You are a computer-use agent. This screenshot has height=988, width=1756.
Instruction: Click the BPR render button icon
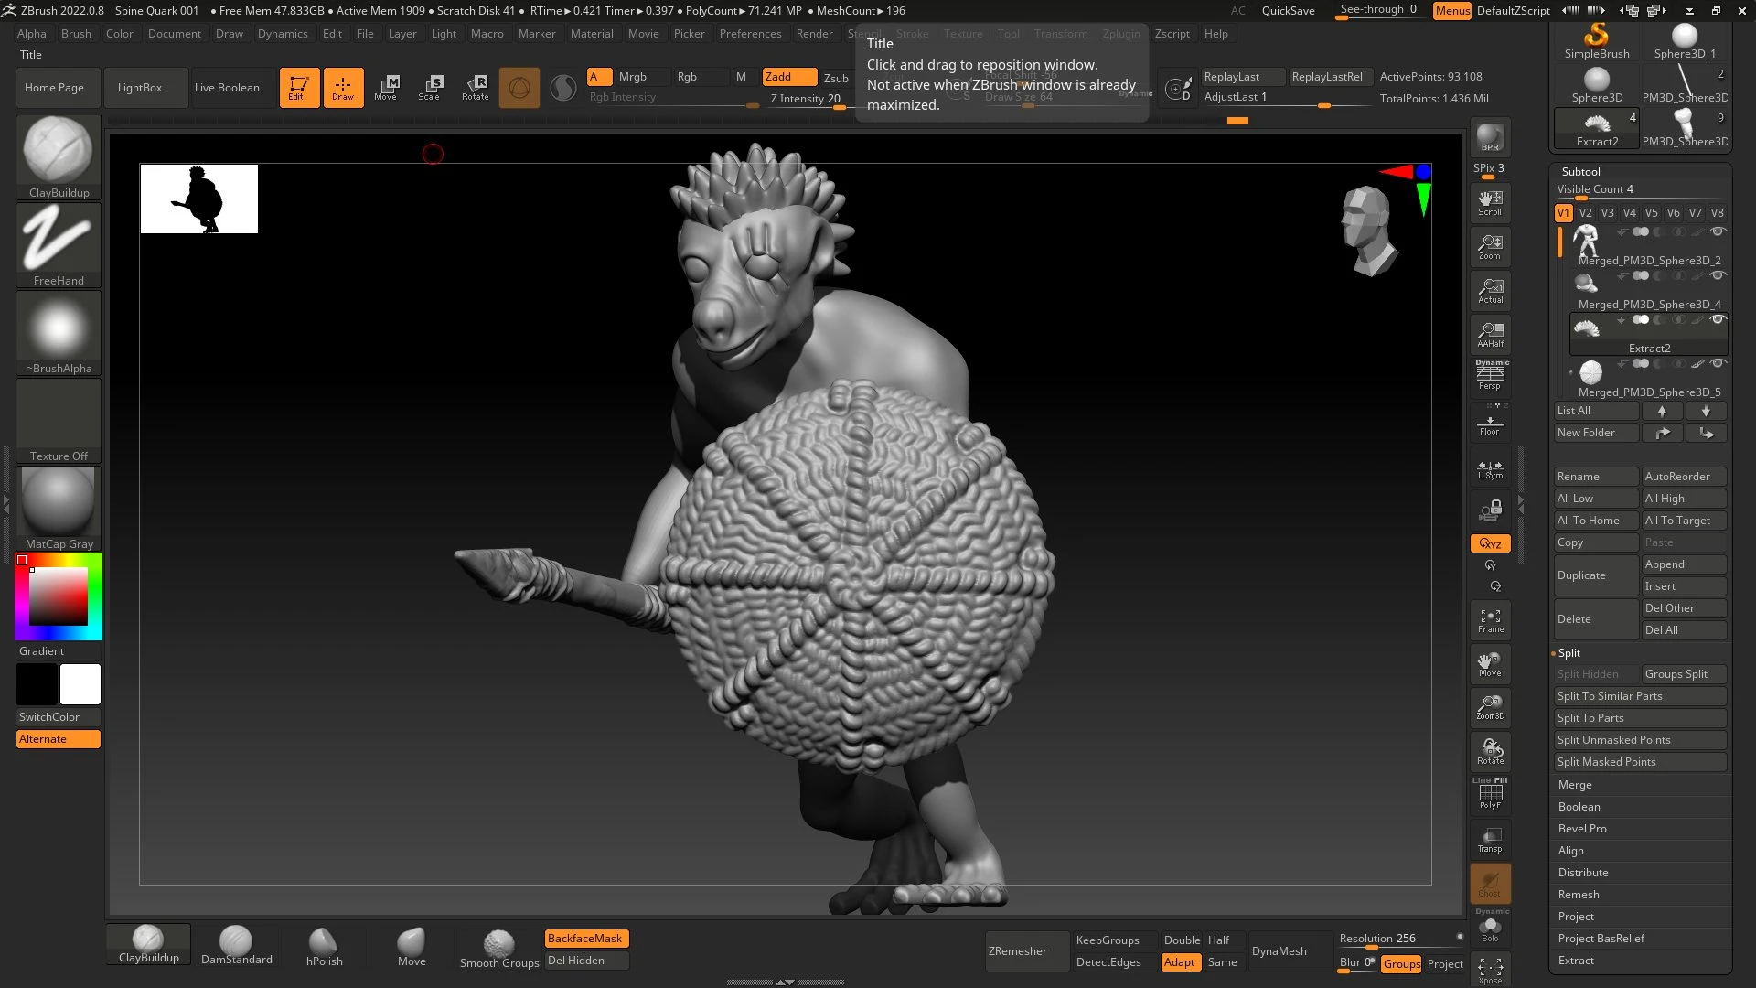click(x=1490, y=137)
